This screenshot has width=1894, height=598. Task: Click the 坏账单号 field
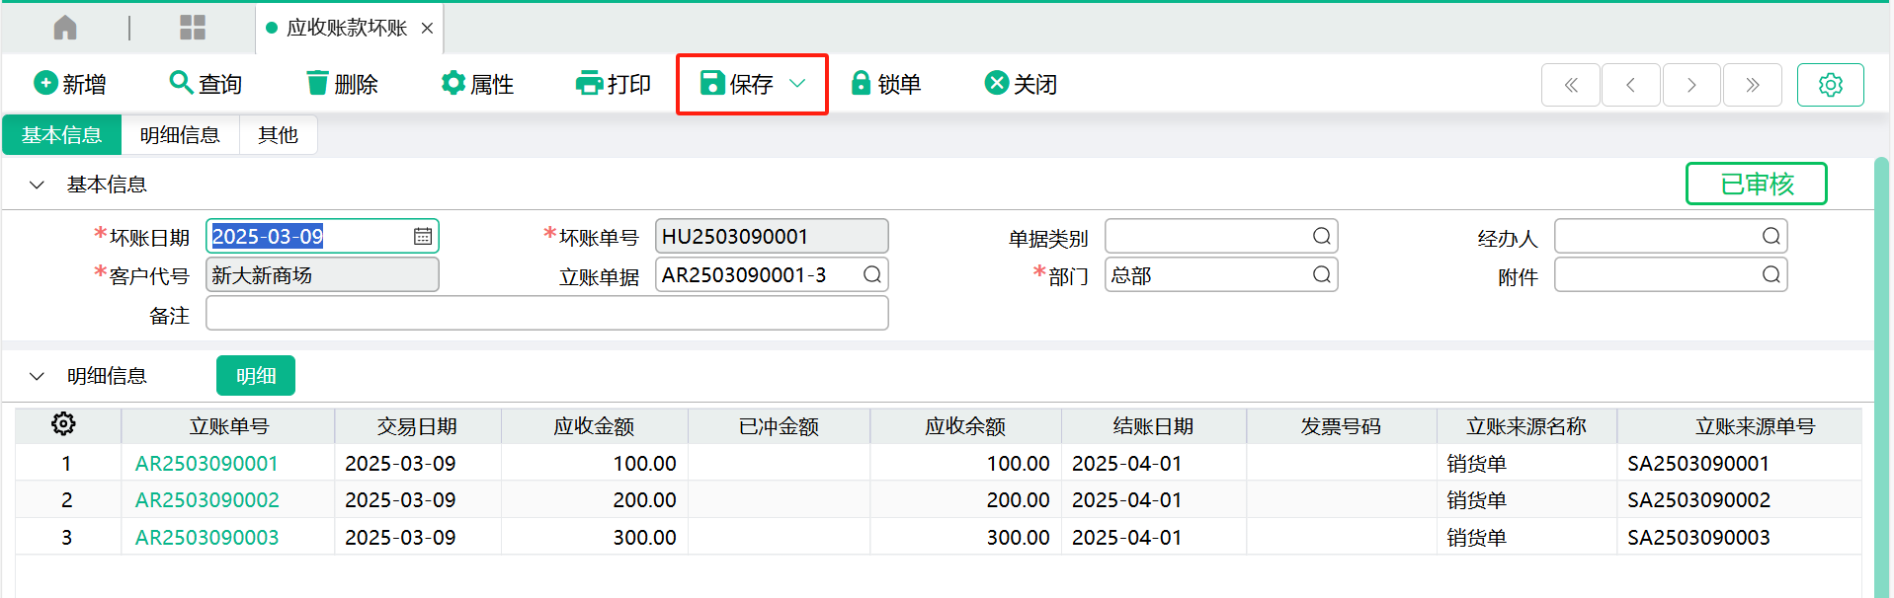(772, 236)
